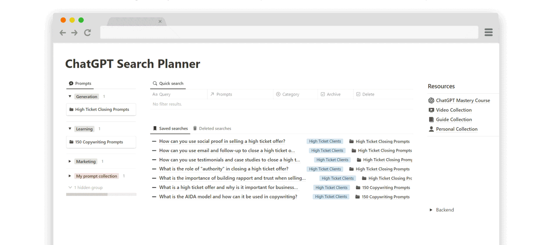
Task: Click the My prompt collection label
Action: pos(97,176)
